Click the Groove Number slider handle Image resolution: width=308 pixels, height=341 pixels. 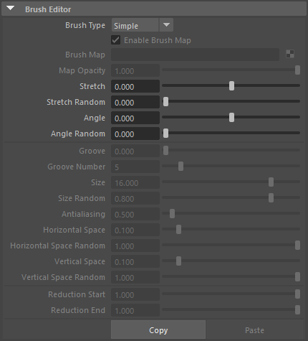pyautogui.click(x=181, y=166)
